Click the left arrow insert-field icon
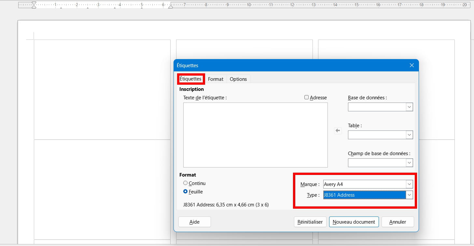Screen dimensions: 474x246 (338, 130)
